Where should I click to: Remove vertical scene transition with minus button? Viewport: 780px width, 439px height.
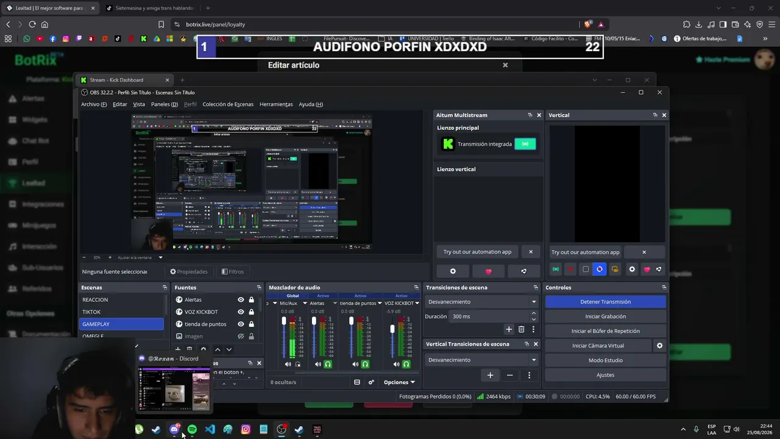(510, 375)
